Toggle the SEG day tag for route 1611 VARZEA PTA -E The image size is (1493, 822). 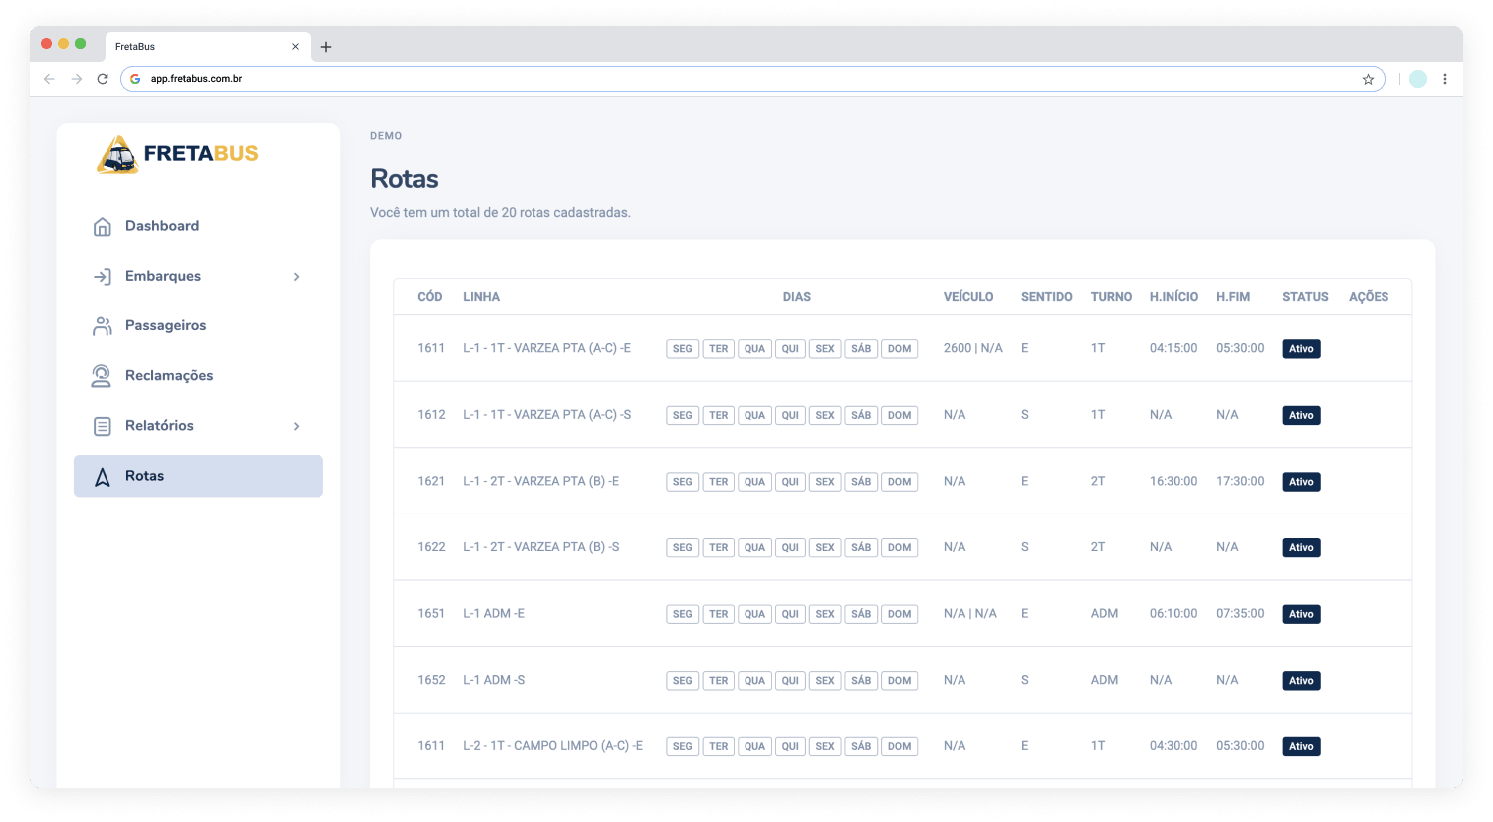pos(682,349)
